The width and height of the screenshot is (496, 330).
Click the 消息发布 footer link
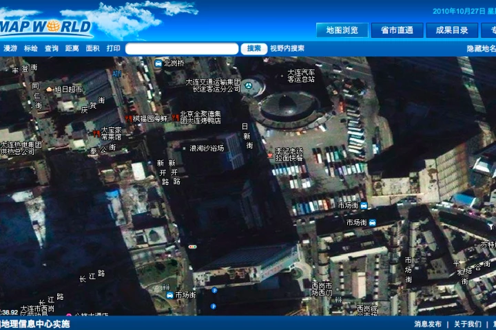coord(428,324)
